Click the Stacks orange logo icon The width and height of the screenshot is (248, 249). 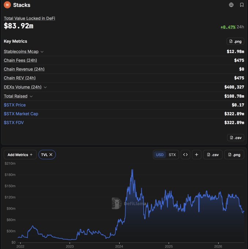7,5
